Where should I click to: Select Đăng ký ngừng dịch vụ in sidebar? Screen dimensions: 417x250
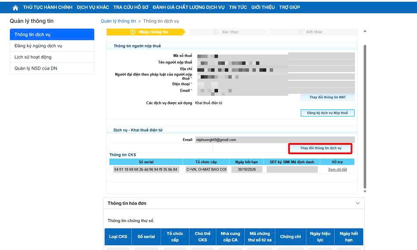(x=52, y=46)
